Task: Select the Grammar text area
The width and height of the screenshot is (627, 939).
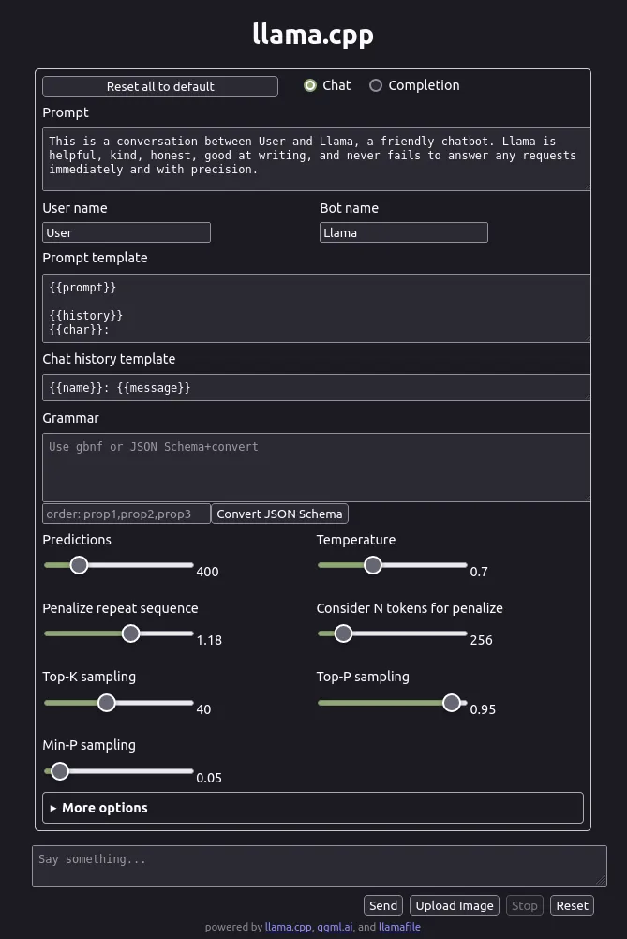Action: coord(316,467)
